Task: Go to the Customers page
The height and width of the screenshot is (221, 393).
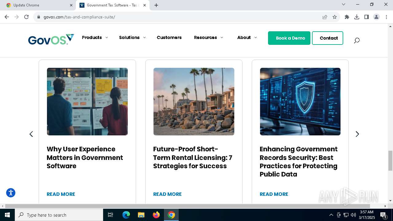Action: [x=169, y=37]
